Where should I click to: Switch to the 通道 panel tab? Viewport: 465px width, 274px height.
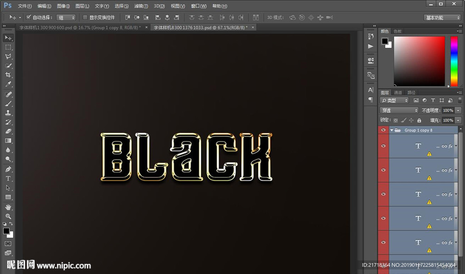(x=398, y=93)
